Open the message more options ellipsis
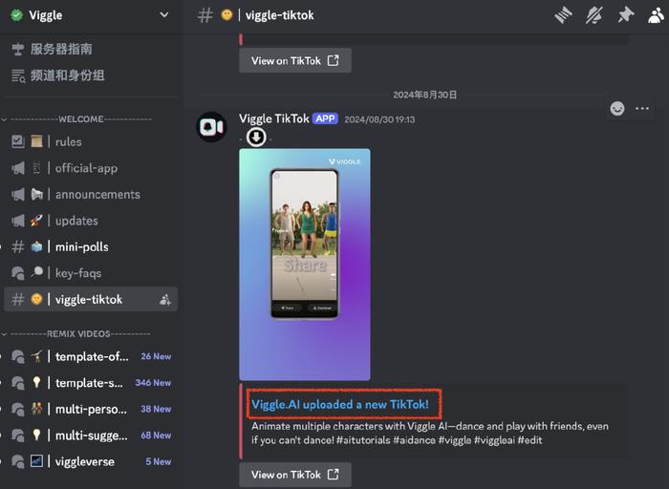The image size is (669, 489). pos(642,108)
